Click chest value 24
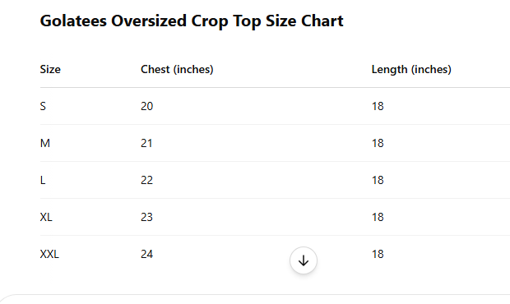The height and width of the screenshot is (304, 510). pyautogui.click(x=146, y=255)
